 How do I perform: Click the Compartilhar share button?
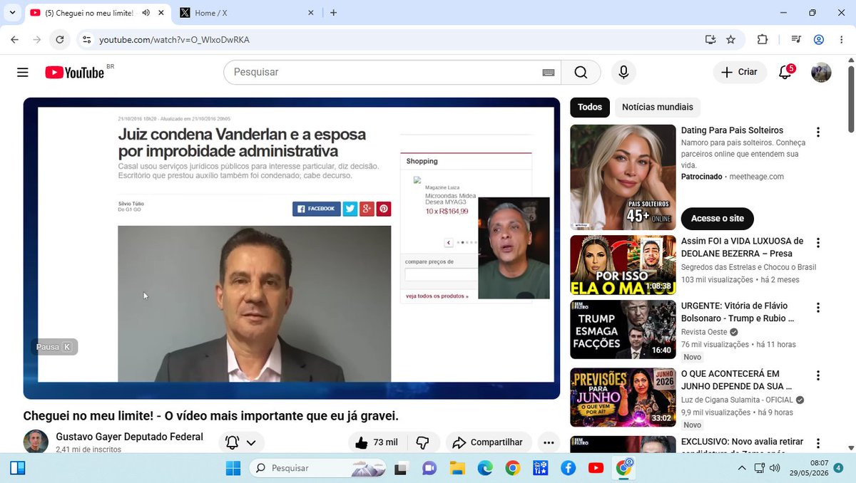click(489, 442)
